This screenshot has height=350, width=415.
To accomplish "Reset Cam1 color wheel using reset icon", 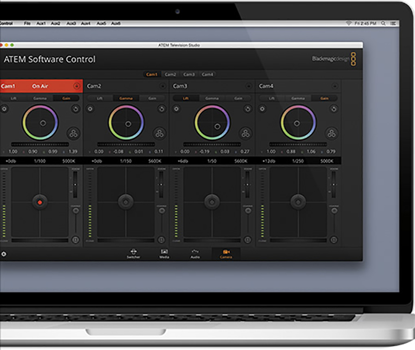I will tap(76, 109).
